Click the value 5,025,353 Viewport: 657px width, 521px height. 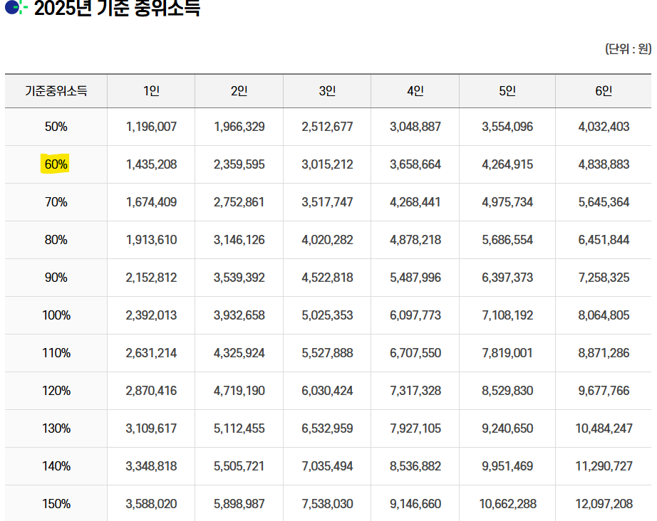pos(327,315)
